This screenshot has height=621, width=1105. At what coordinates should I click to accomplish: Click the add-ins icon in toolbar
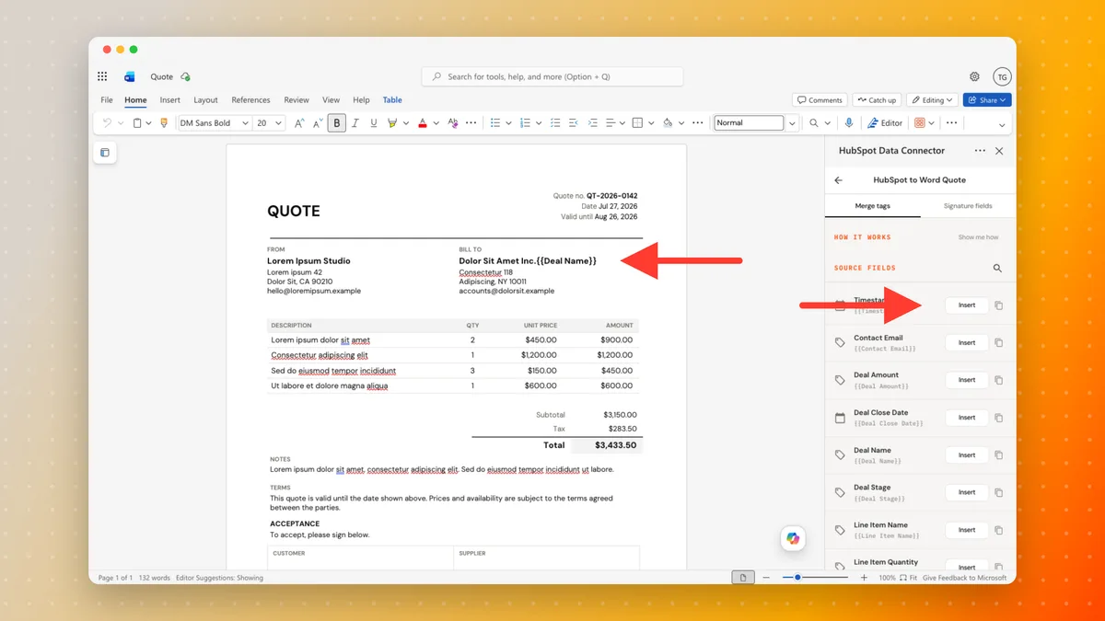point(920,122)
